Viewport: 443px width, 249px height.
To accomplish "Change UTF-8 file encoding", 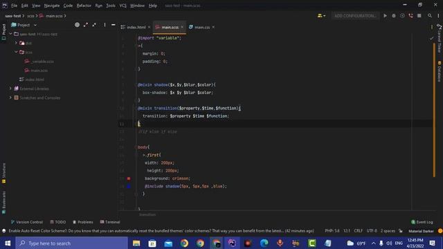I will pyautogui.click(x=372, y=230).
